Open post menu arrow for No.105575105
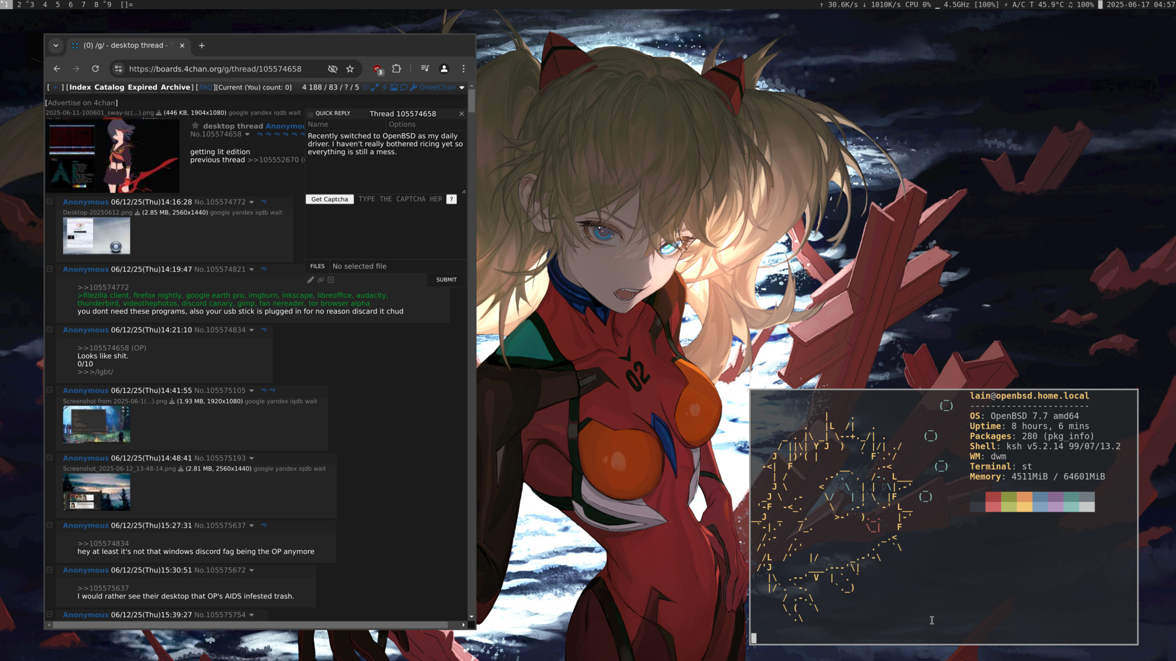This screenshot has width=1176, height=661. (251, 390)
